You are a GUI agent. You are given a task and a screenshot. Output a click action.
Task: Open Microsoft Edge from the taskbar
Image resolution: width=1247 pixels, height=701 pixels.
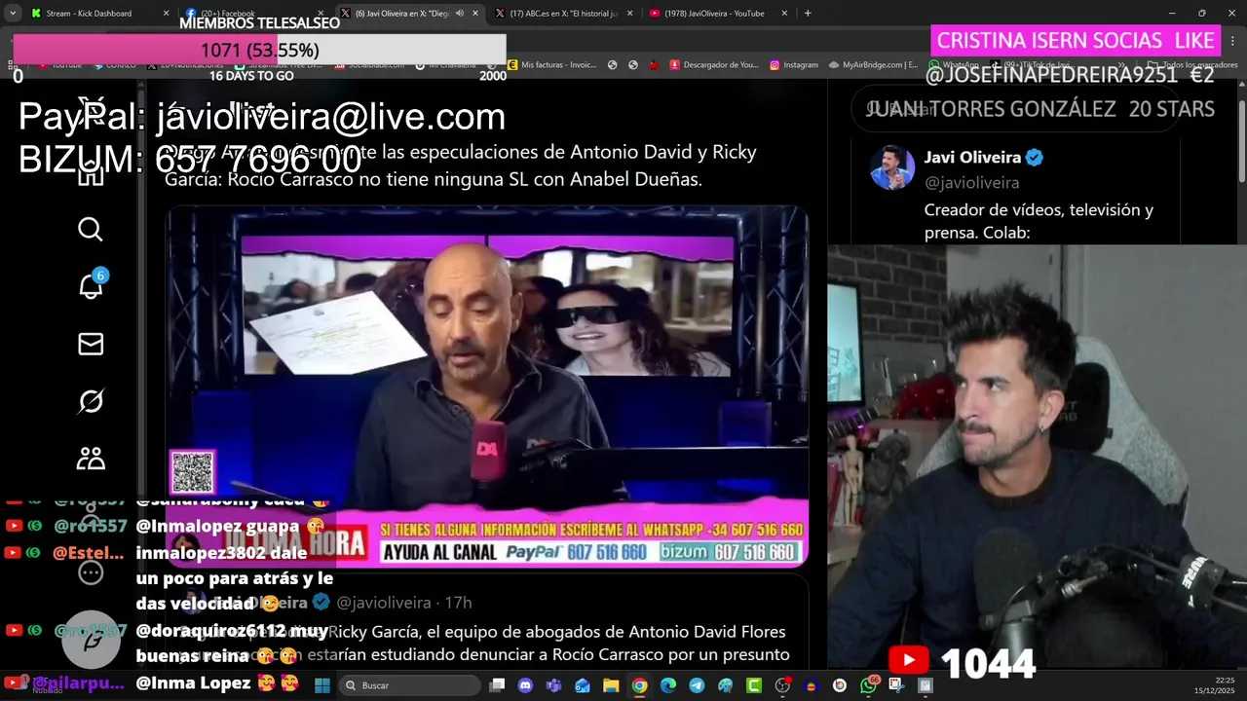(x=668, y=685)
